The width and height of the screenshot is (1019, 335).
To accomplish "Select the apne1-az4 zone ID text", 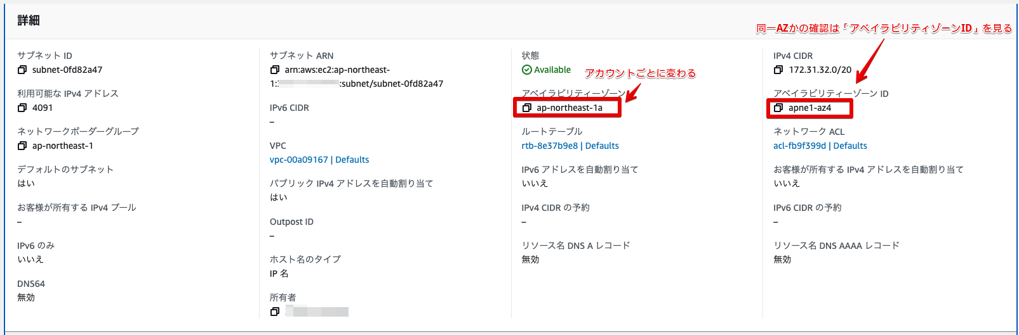I will tap(810, 108).
